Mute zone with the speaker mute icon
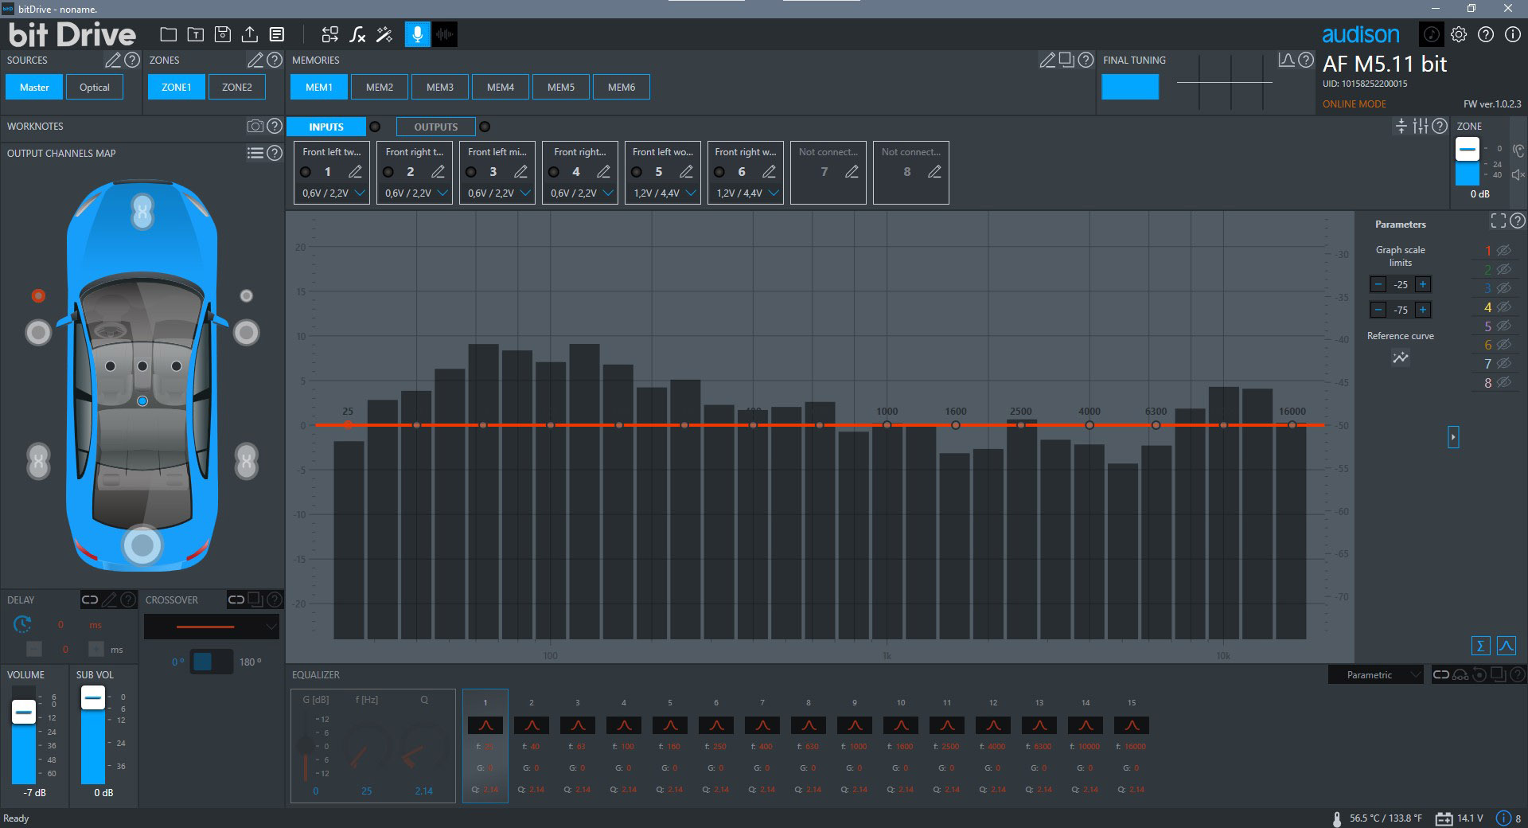This screenshot has height=828, width=1528. click(x=1518, y=174)
